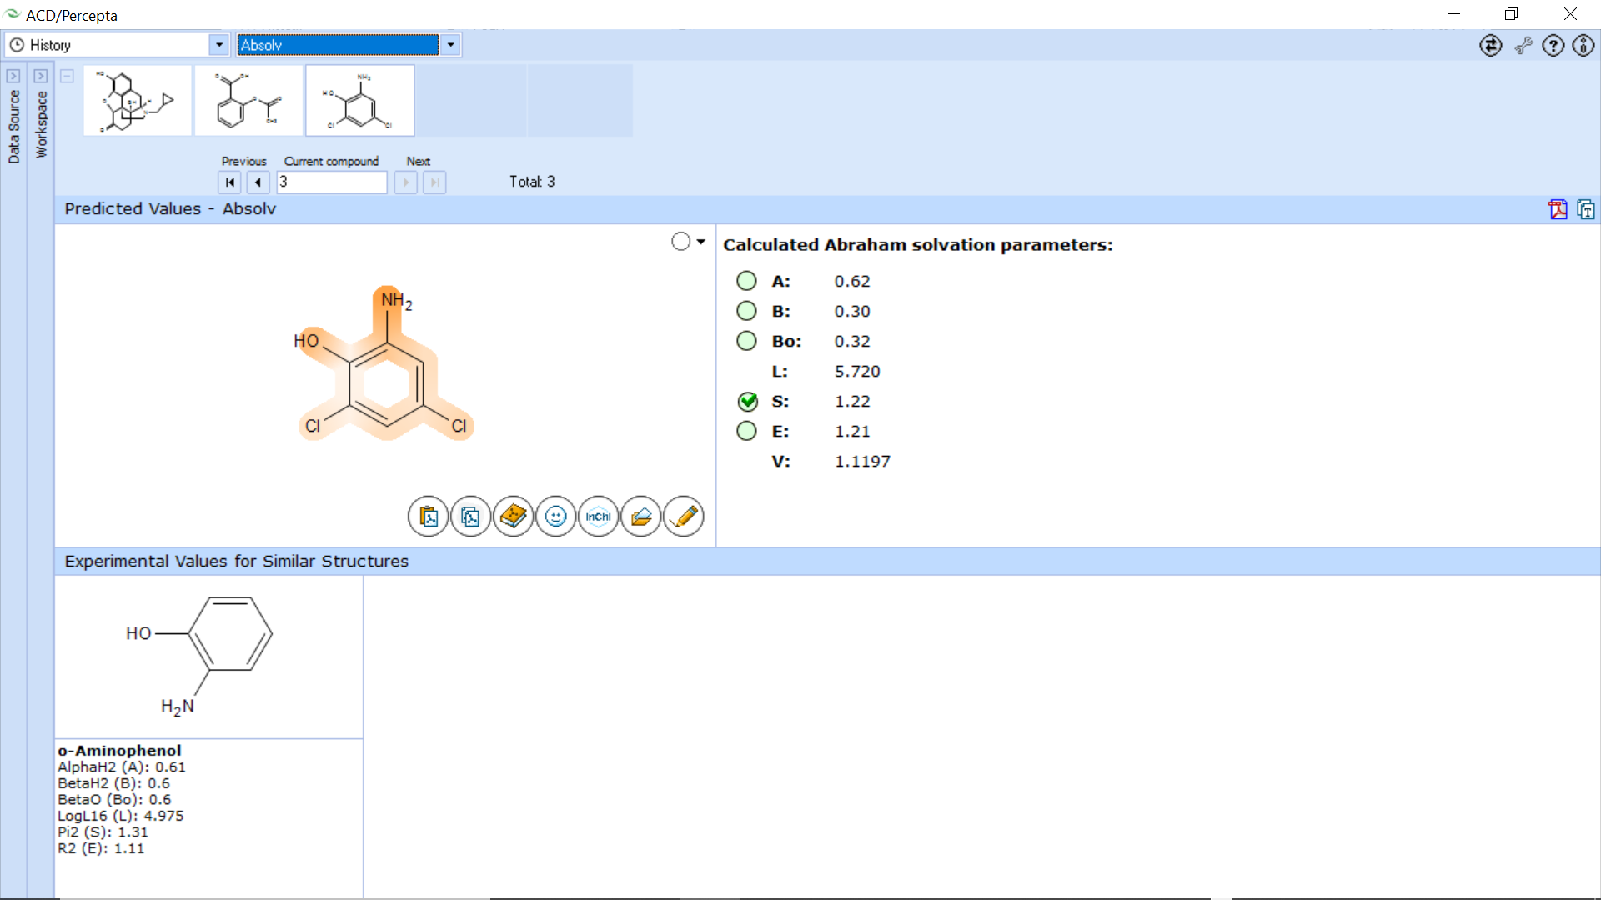This screenshot has width=1601, height=900.
Task: Go to the first compound
Action: (x=230, y=182)
